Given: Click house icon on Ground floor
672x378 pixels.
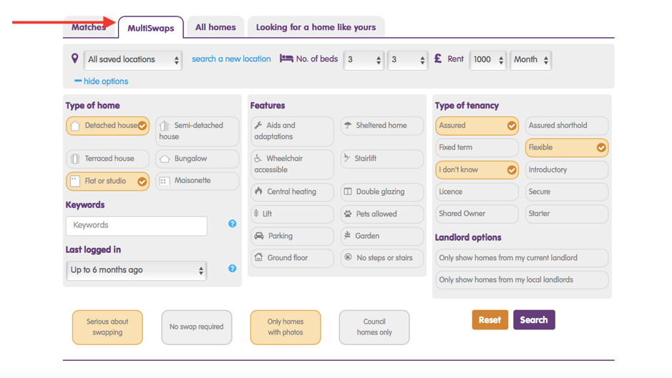Looking at the screenshot, I should point(258,257).
